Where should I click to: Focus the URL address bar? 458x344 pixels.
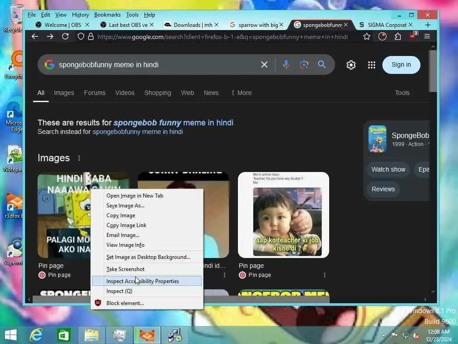tap(223, 37)
